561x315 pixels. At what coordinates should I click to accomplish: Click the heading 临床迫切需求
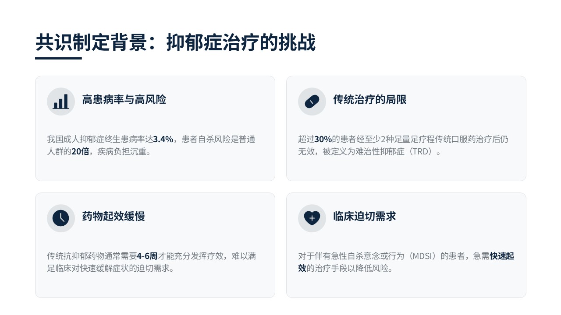click(x=364, y=217)
